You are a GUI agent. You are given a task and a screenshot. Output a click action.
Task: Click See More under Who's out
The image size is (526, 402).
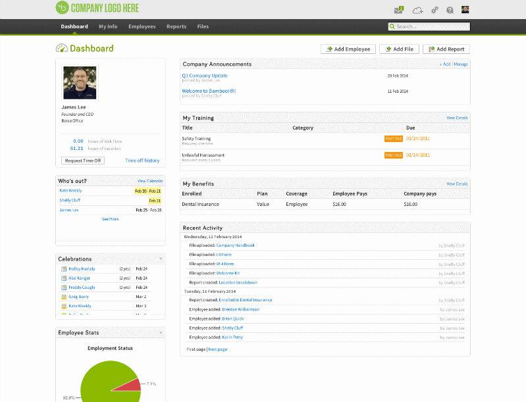click(x=110, y=219)
